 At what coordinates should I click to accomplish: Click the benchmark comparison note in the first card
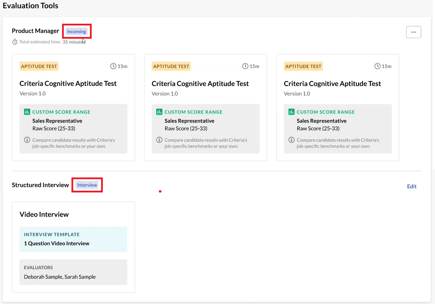tap(74, 143)
